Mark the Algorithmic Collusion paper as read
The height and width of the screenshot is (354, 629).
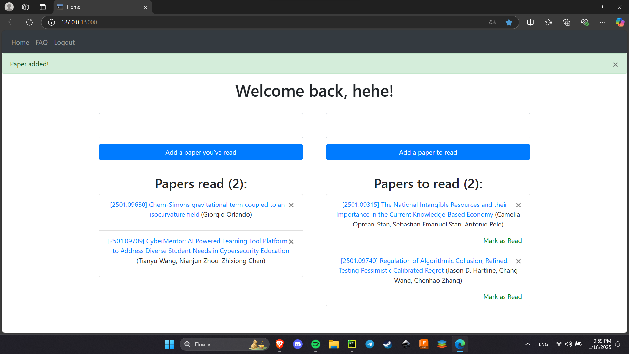point(502,297)
